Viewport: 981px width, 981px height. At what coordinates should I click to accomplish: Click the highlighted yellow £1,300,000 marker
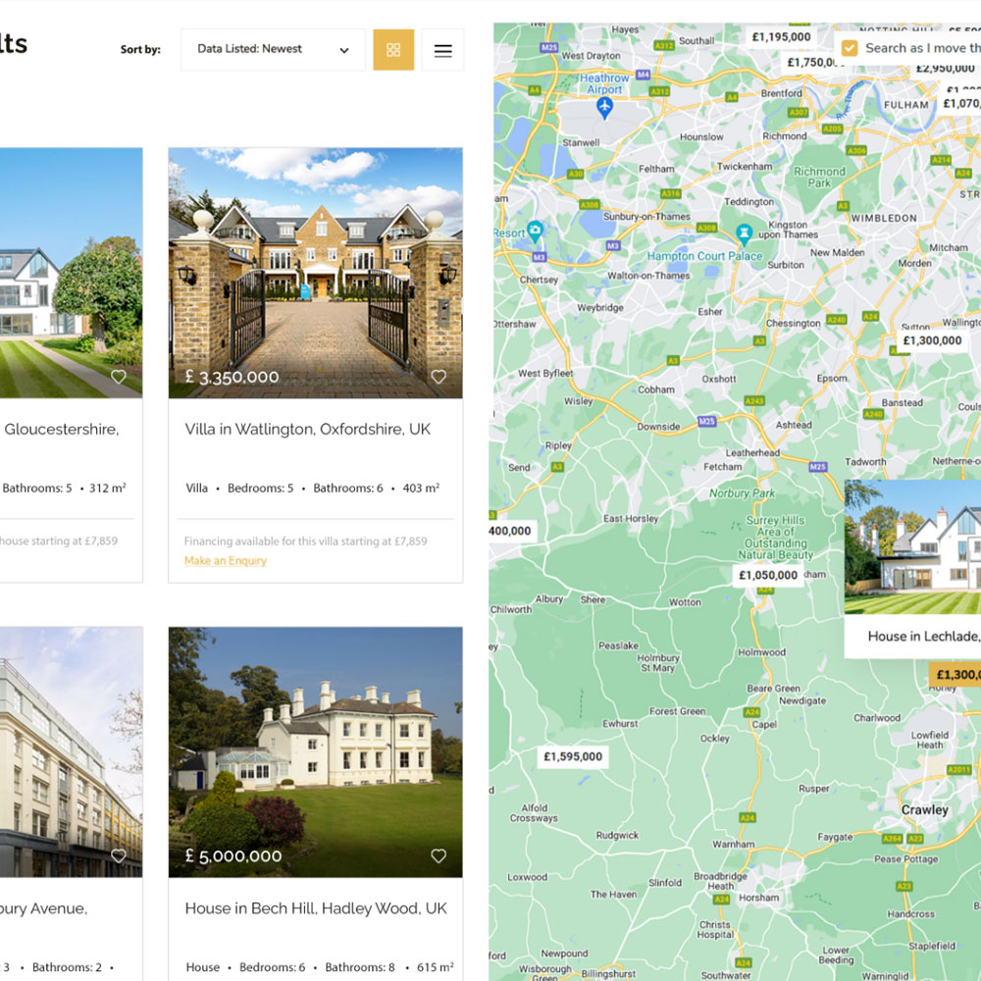(955, 675)
